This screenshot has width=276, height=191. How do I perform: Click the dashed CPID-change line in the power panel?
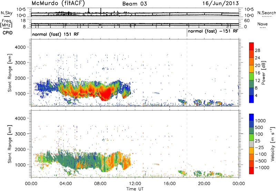click(187, 73)
